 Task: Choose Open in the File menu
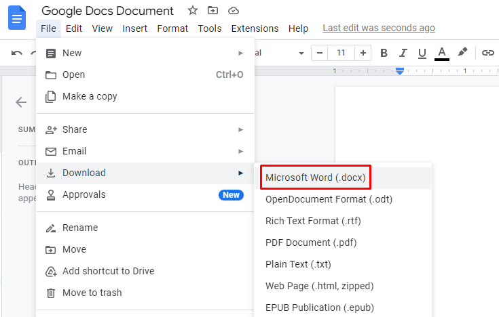145,75
